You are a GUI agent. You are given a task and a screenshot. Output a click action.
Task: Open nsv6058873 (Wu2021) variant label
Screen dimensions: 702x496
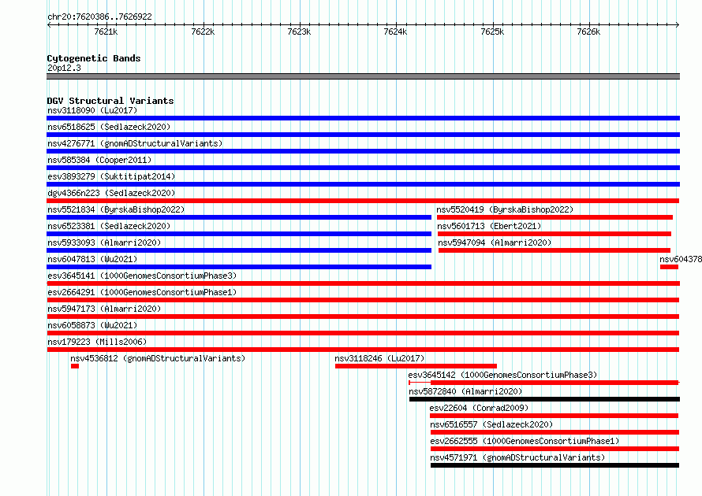click(x=92, y=325)
